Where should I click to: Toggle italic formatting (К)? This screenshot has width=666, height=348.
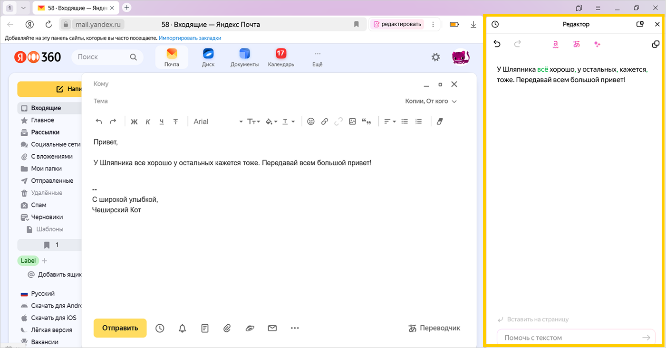tap(148, 122)
